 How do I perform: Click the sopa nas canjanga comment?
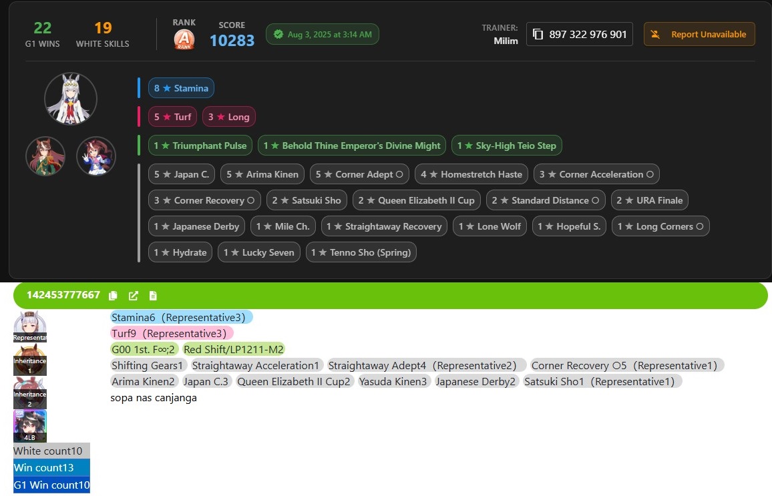pyautogui.click(x=154, y=398)
